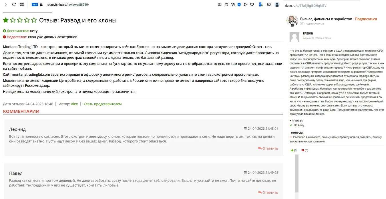The image size is (386, 199).
Task: Reply to Павел's comment with Ответить
Action: click(268, 192)
